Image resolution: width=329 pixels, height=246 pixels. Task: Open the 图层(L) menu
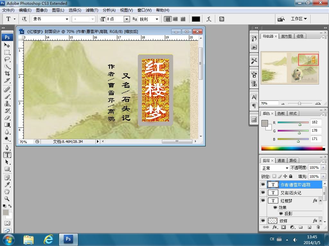coord(58,10)
